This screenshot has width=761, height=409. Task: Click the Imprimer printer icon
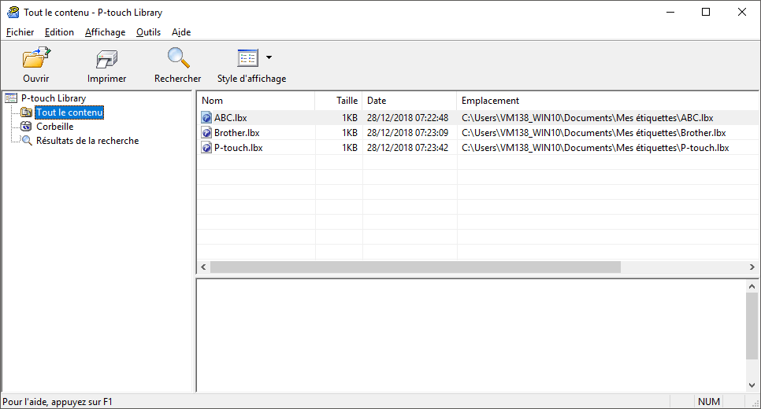coord(107,59)
